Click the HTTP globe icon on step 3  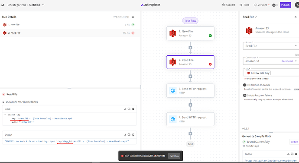[x=173, y=91]
